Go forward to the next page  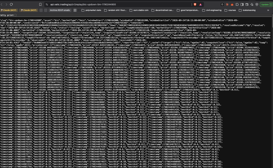point(6,4)
